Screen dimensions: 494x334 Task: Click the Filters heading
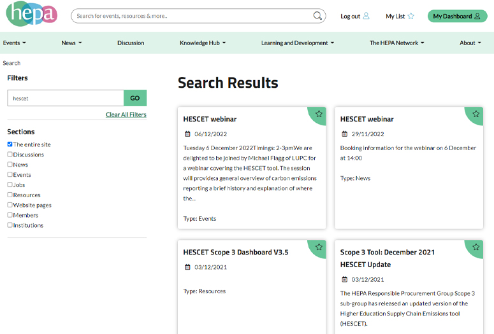[17, 78]
